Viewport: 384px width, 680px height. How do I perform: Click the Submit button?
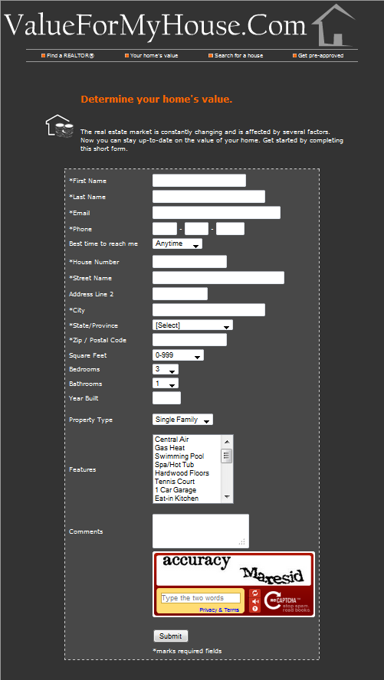tap(170, 636)
